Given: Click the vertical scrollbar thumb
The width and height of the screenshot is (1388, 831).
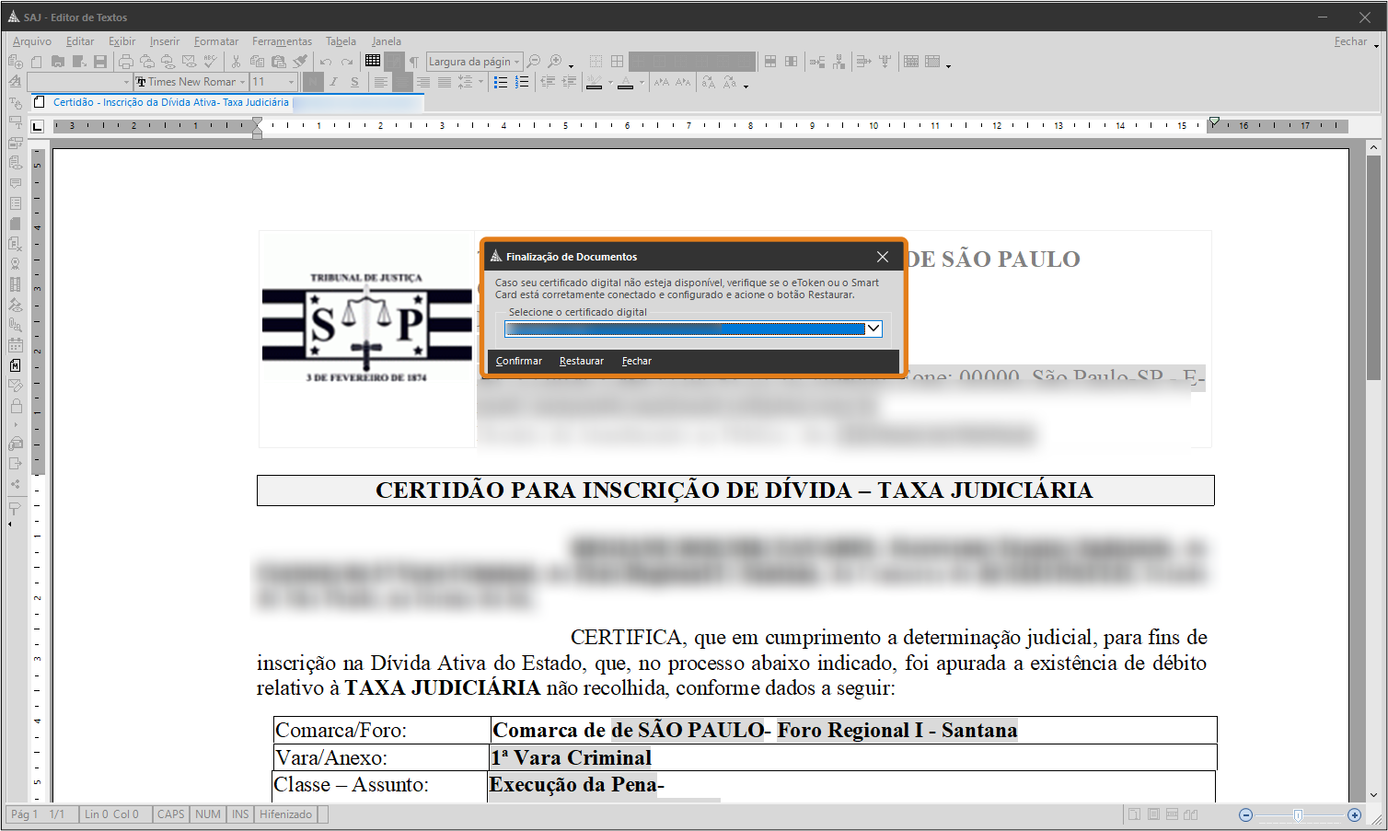Looking at the screenshot, I should pyautogui.click(x=1373, y=267).
